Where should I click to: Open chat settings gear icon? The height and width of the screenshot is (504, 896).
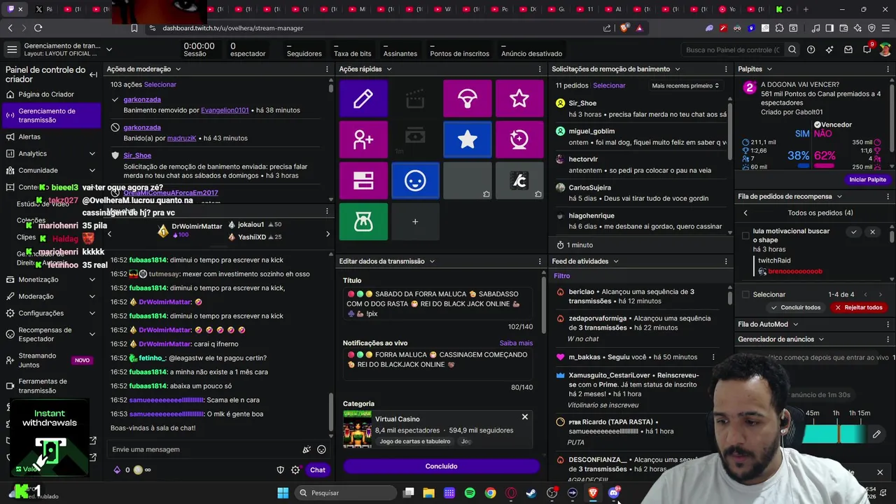(x=295, y=470)
